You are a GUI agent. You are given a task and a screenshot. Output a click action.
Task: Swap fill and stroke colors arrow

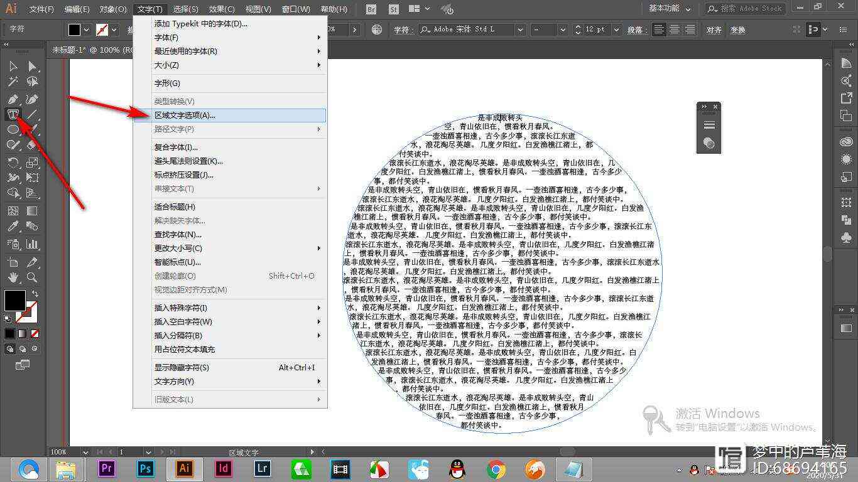(35, 294)
